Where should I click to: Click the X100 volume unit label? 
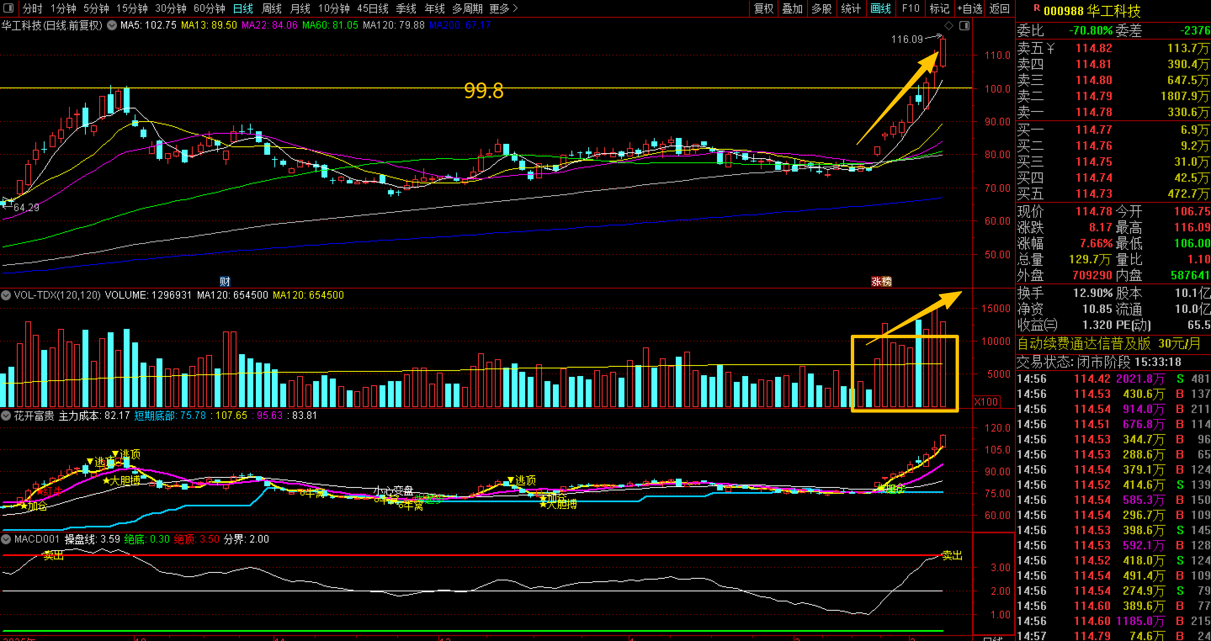tap(986, 402)
